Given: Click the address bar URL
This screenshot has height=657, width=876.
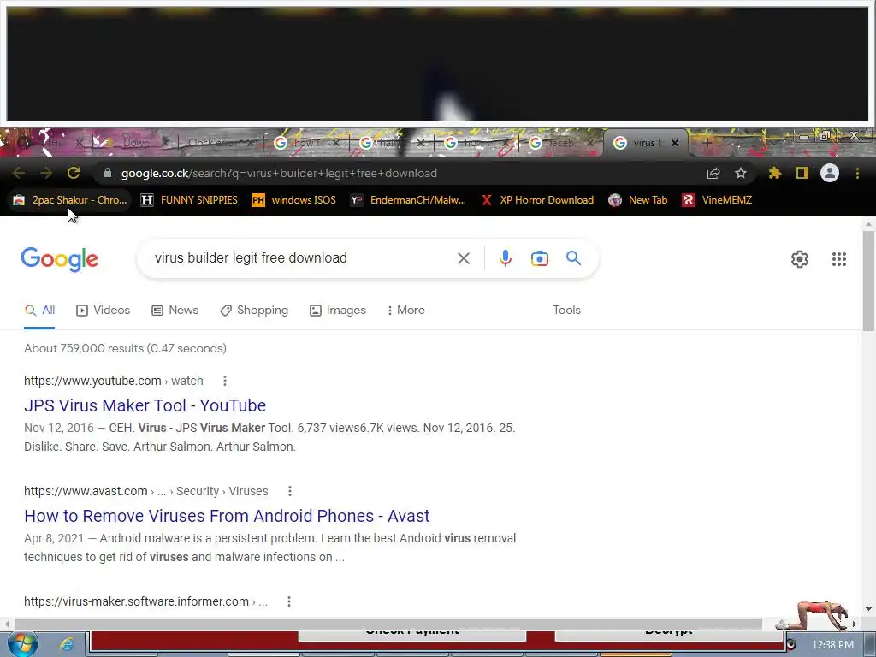Looking at the screenshot, I should pos(279,173).
